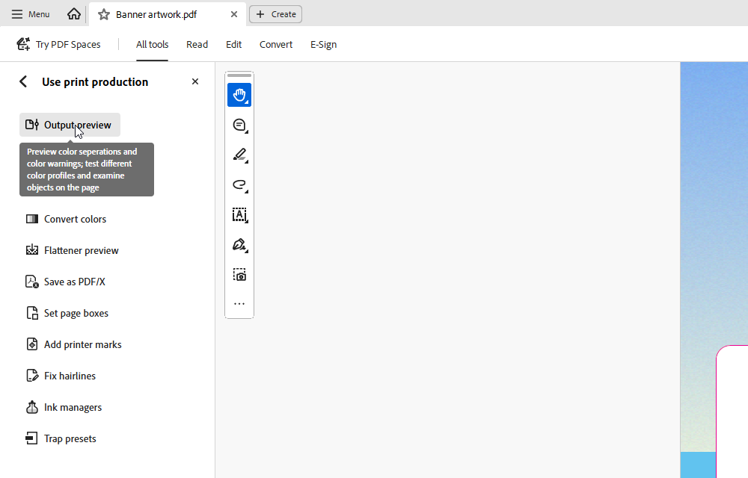This screenshot has width=748, height=478.
Task: Grab the quick toolbar drag handle
Action: click(239, 75)
